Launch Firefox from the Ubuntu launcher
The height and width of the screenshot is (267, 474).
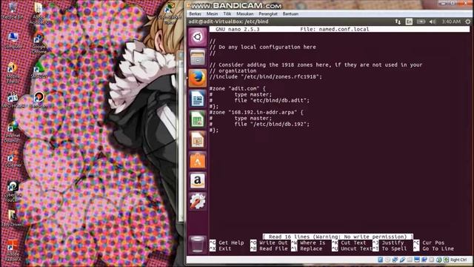tap(198, 78)
